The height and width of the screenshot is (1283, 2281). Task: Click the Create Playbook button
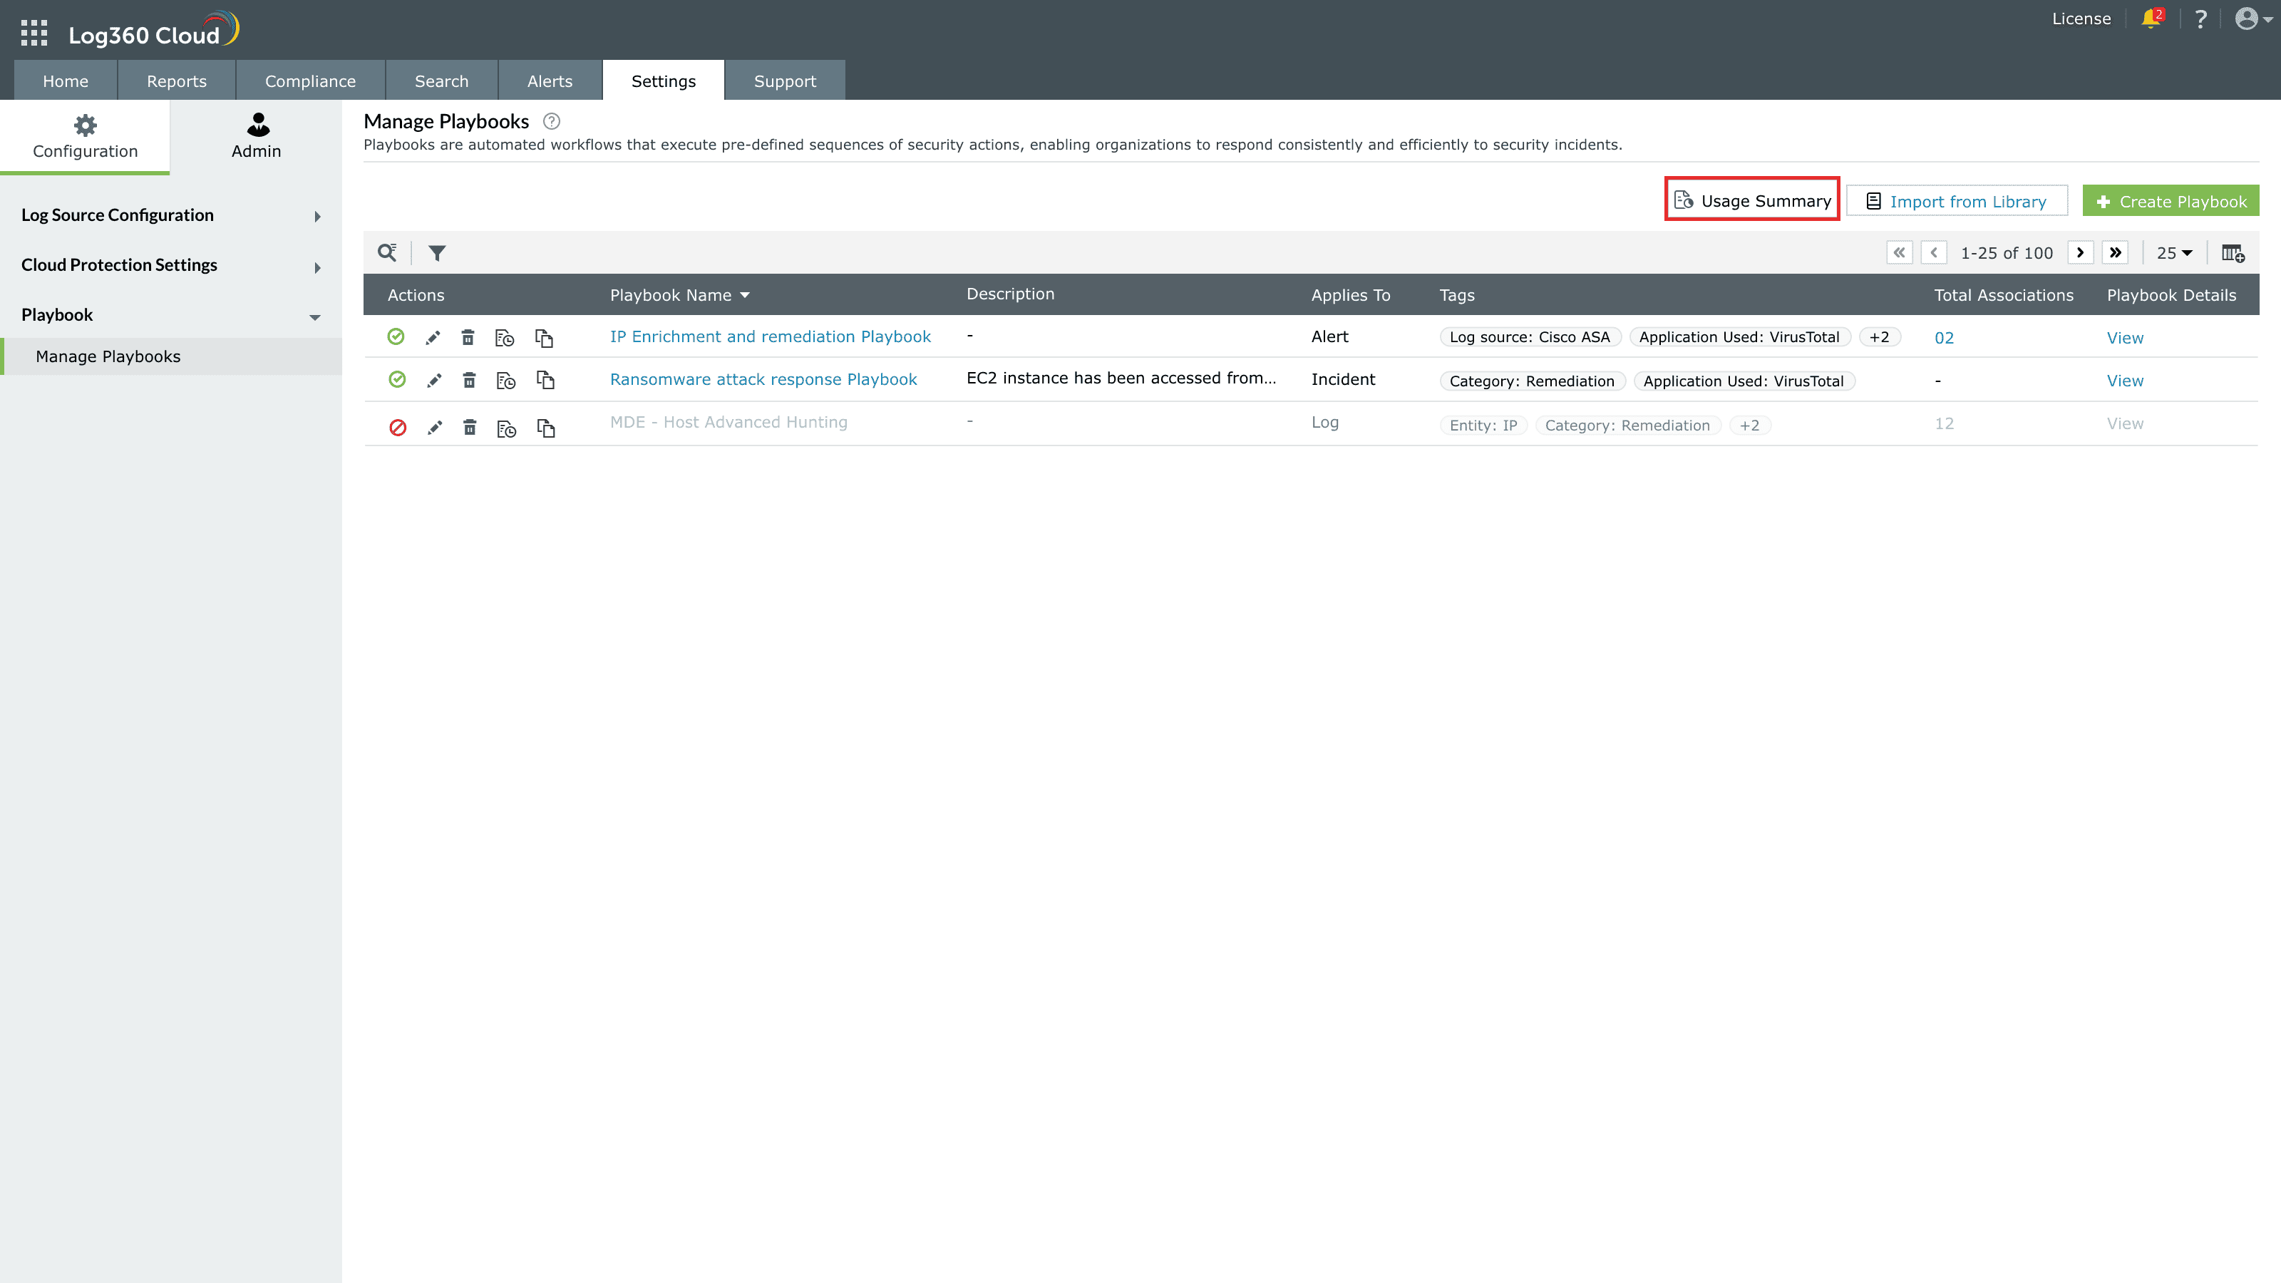tap(2171, 201)
